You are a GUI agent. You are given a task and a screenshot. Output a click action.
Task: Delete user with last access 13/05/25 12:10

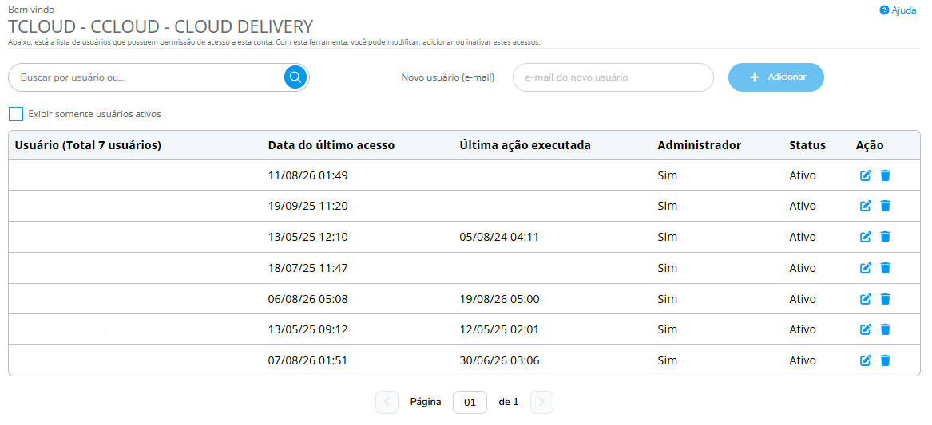(x=885, y=237)
